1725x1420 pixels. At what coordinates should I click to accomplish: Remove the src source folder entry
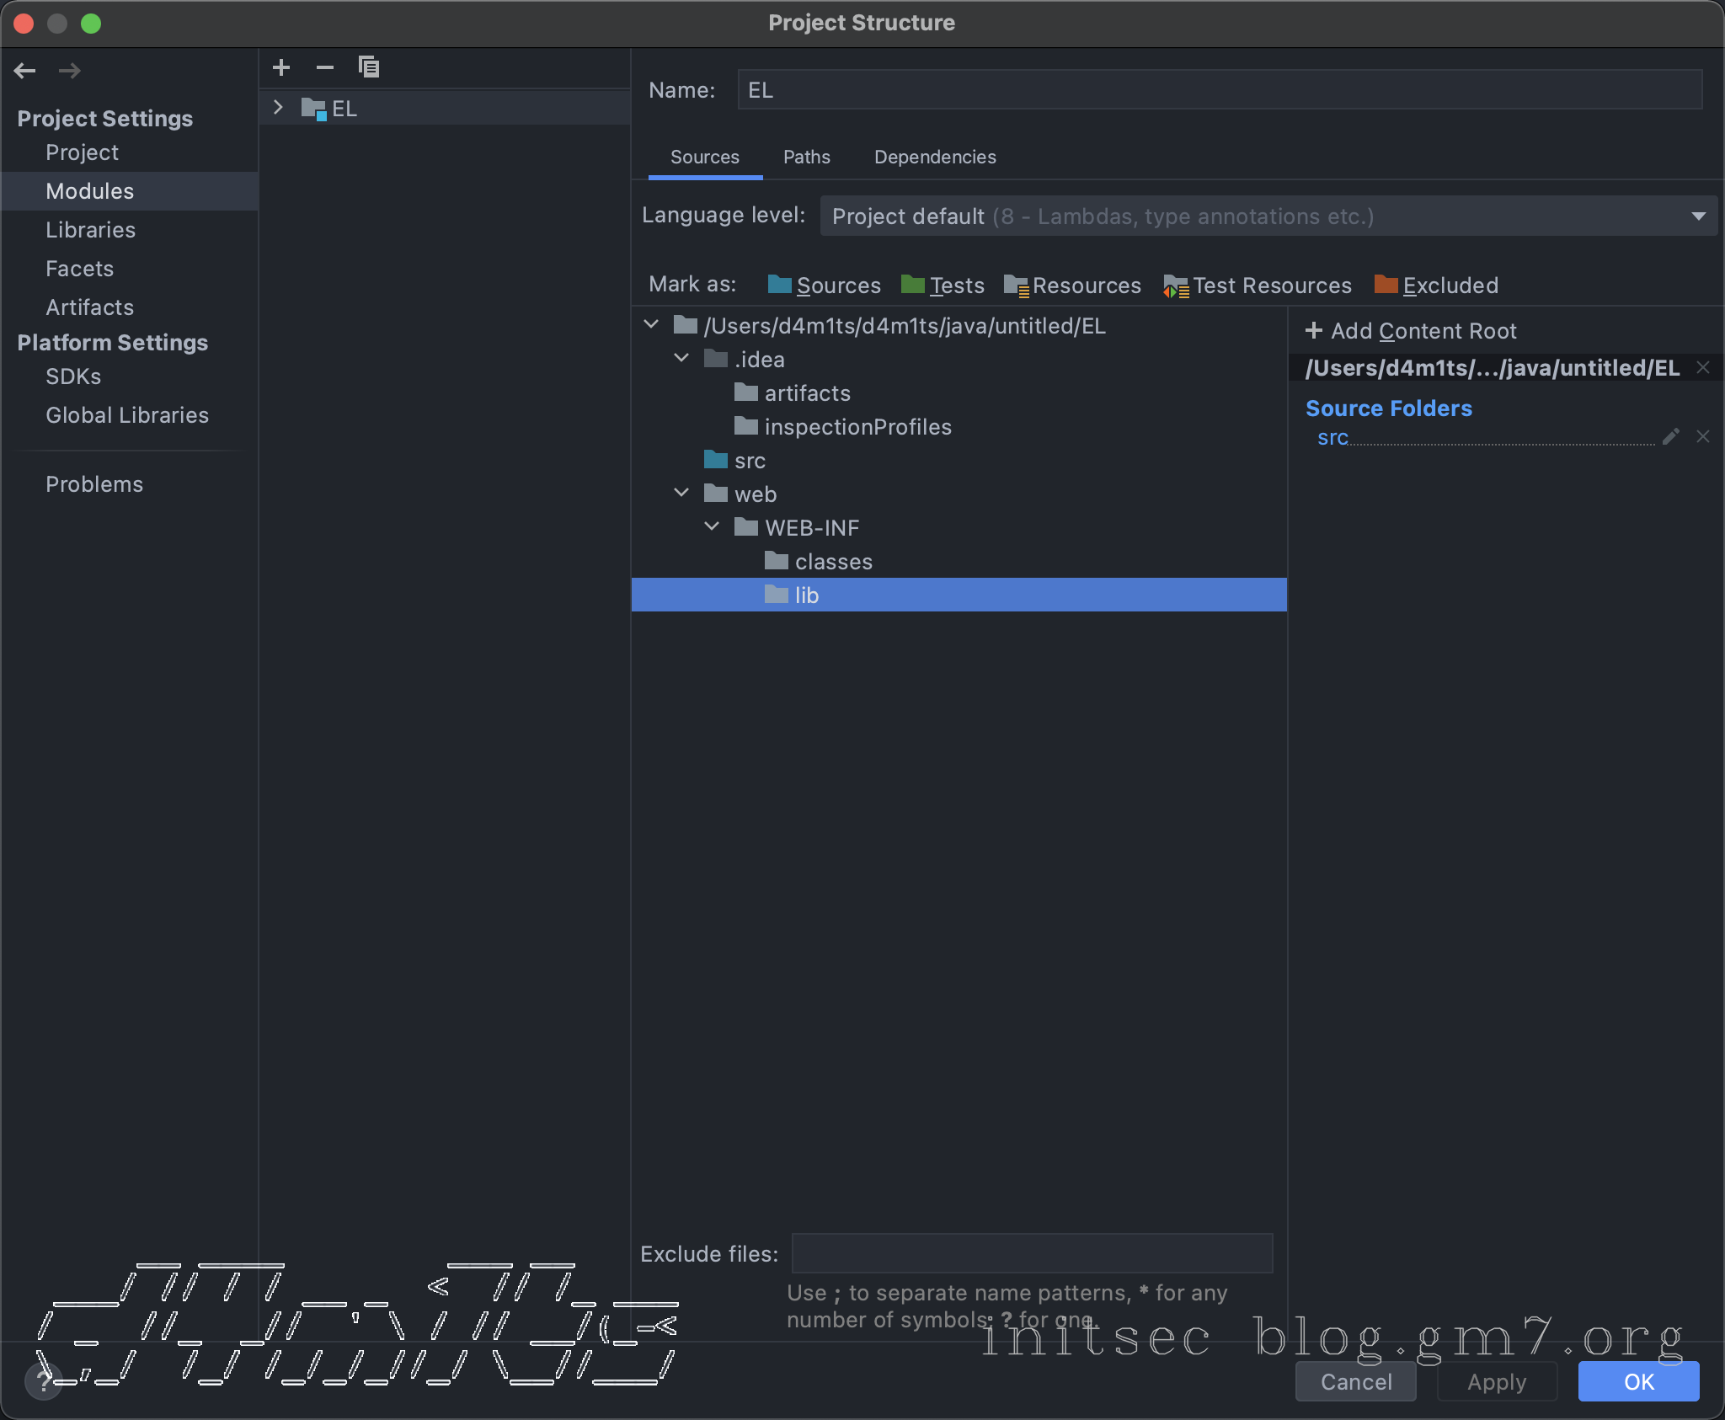(x=1703, y=436)
